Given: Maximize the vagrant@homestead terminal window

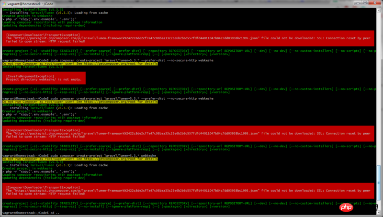Looking at the screenshot, I should click(x=365, y=3).
